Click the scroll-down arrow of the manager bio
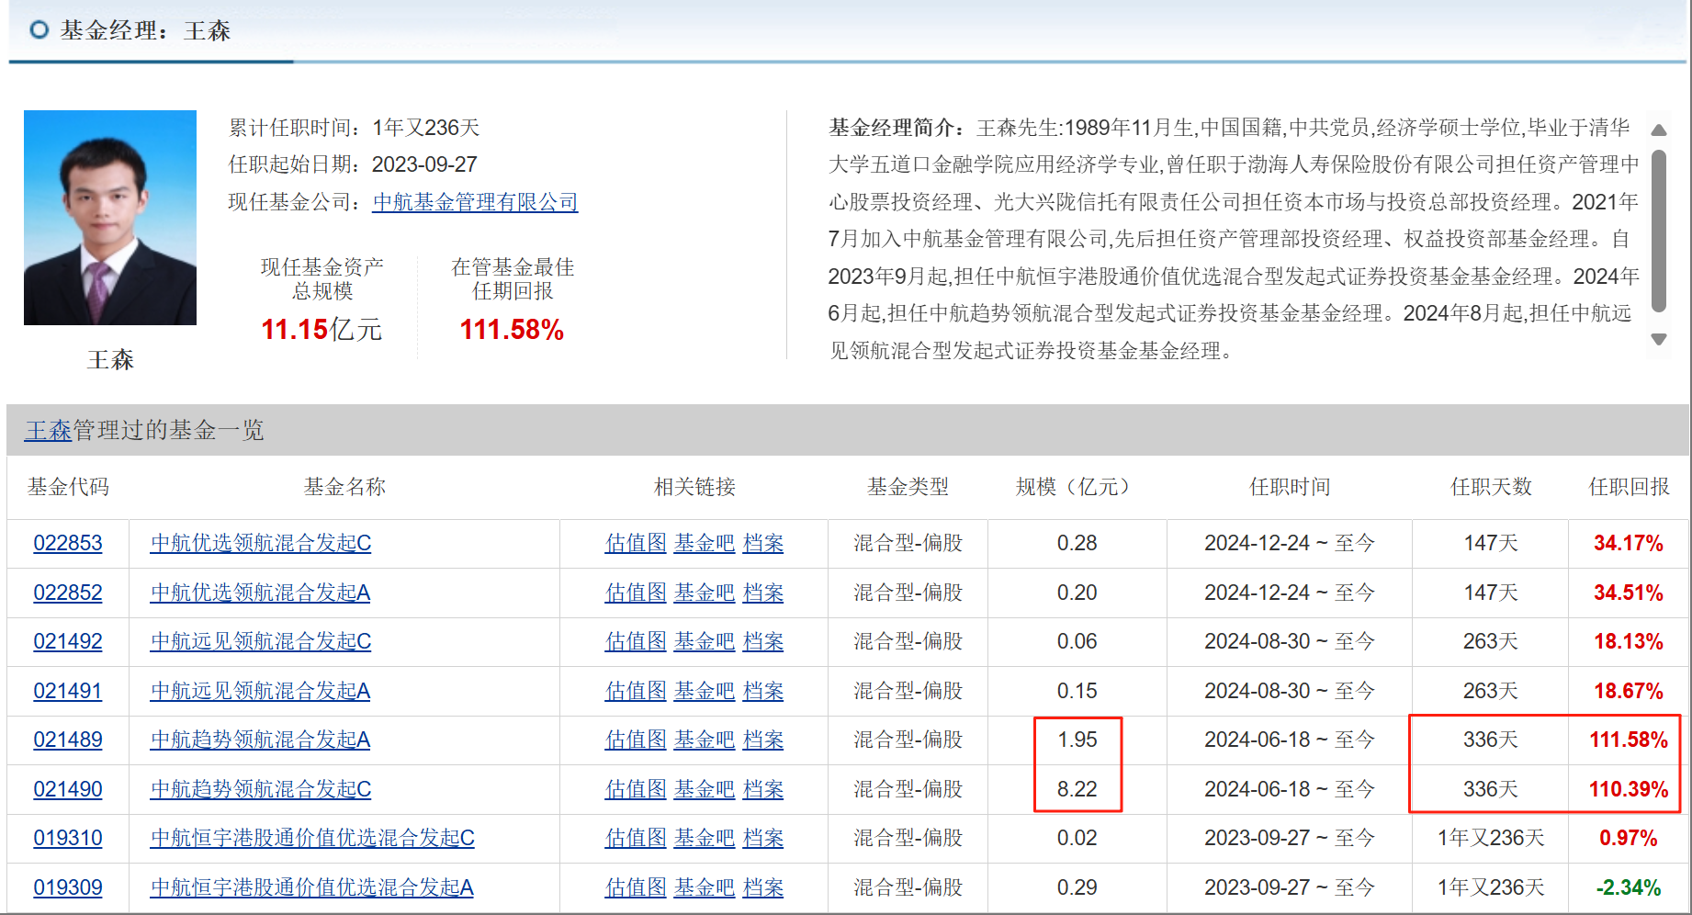 tap(1658, 339)
